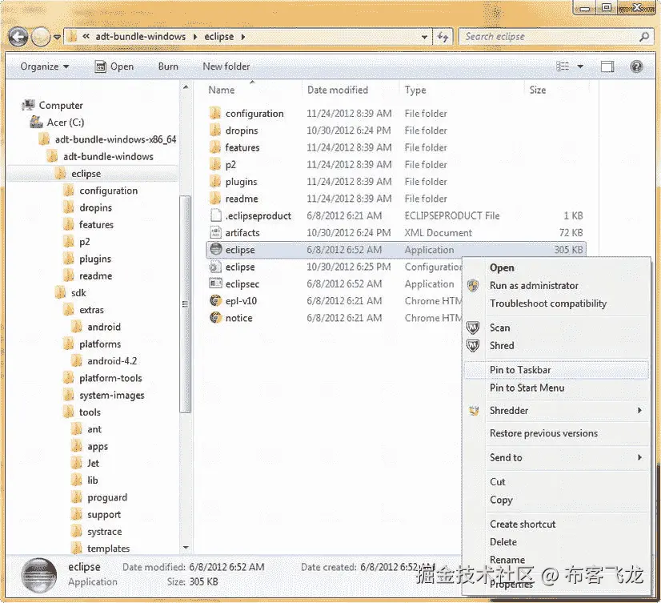Click the search magnifier icon
The width and height of the screenshot is (661, 603).
coord(643,37)
